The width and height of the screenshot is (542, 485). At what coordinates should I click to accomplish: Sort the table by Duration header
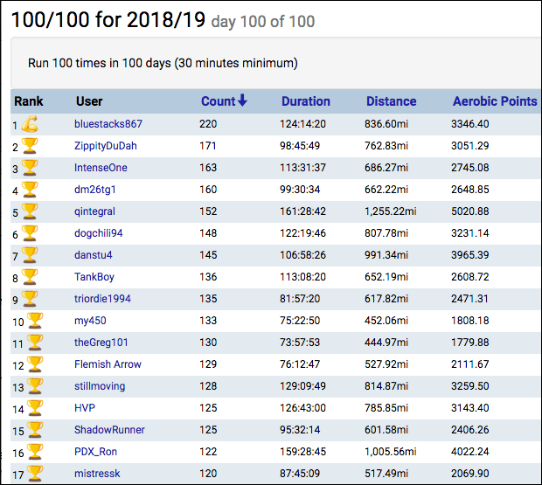[x=305, y=101]
